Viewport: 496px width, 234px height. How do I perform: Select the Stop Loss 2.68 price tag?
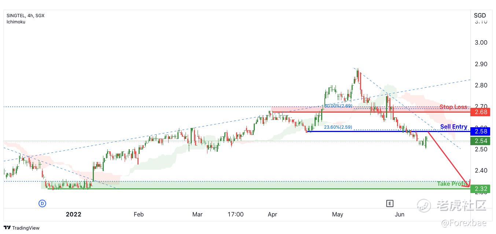click(x=480, y=112)
